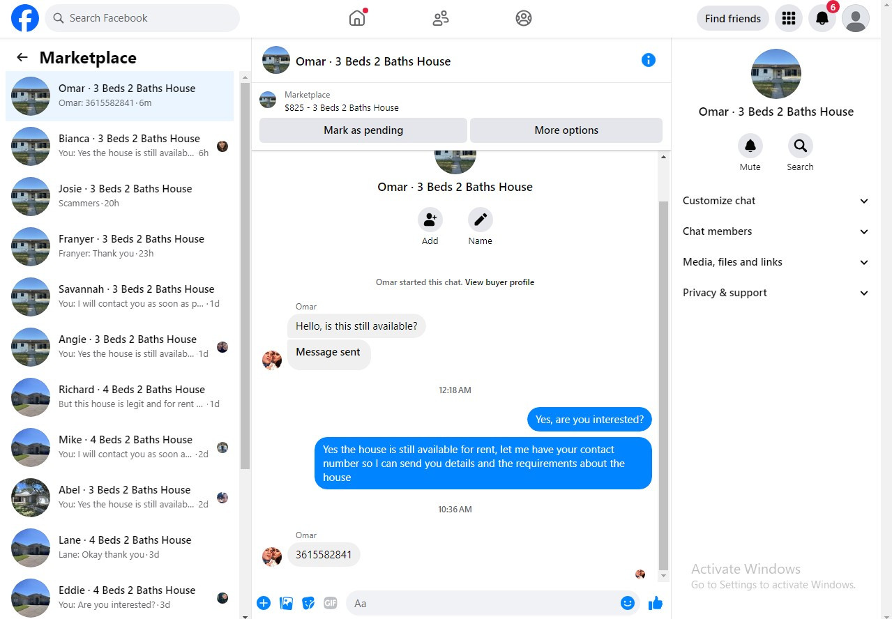Click the 'Yes, are you interested?' message
This screenshot has width=892, height=619.
(589, 420)
